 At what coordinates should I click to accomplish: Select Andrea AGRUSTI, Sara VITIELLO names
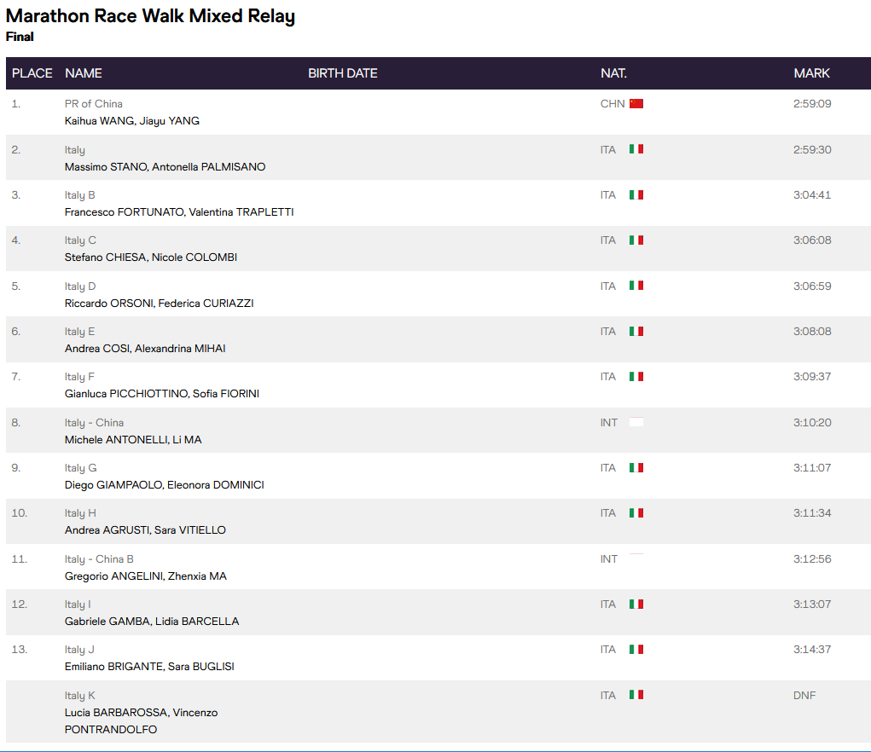tap(145, 530)
